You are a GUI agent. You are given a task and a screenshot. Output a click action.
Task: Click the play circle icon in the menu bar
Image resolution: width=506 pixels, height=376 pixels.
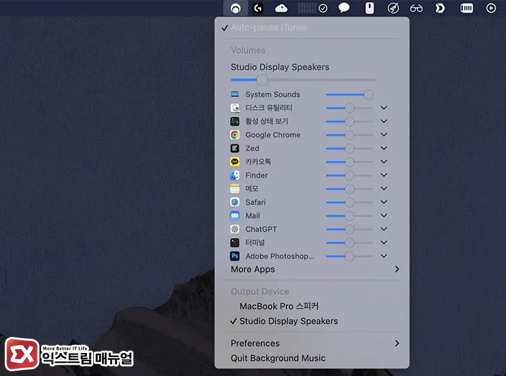click(x=491, y=8)
